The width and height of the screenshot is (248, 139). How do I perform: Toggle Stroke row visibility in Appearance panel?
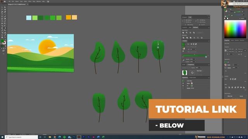click(x=183, y=83)
